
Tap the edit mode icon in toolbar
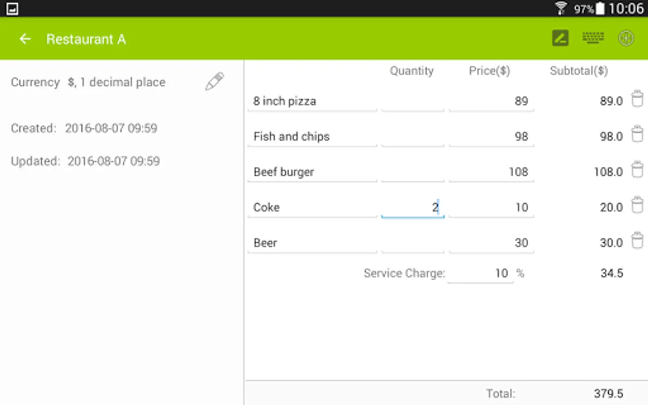(x=560, y=38)
